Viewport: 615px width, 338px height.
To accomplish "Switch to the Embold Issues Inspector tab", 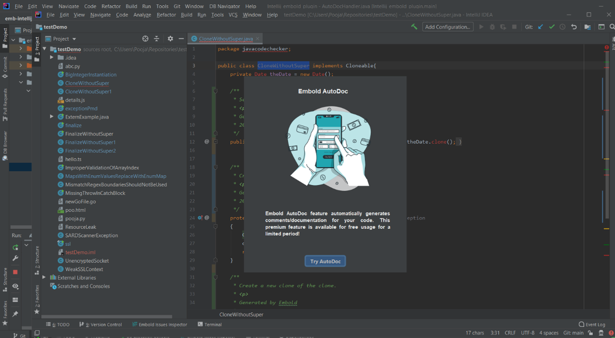I will coord(159,325).
